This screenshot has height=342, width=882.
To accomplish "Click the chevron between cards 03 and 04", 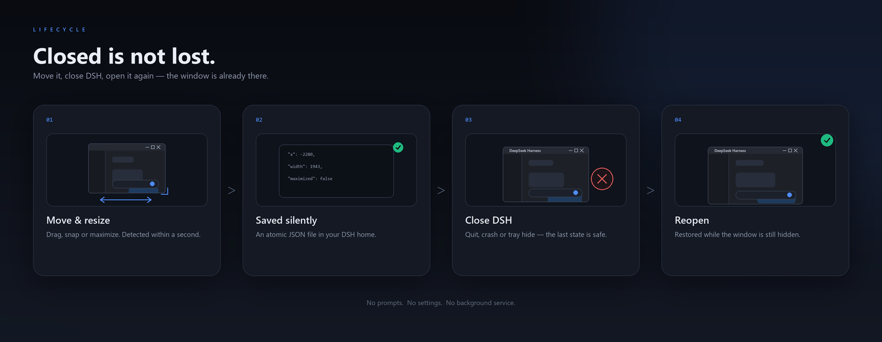I will 650,190.
